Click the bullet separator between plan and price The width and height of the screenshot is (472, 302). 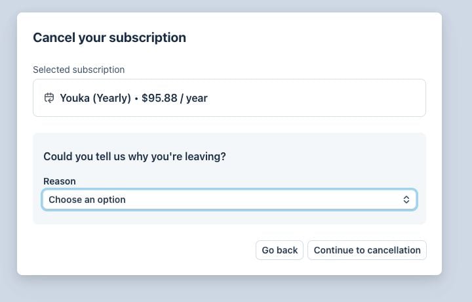136,98
